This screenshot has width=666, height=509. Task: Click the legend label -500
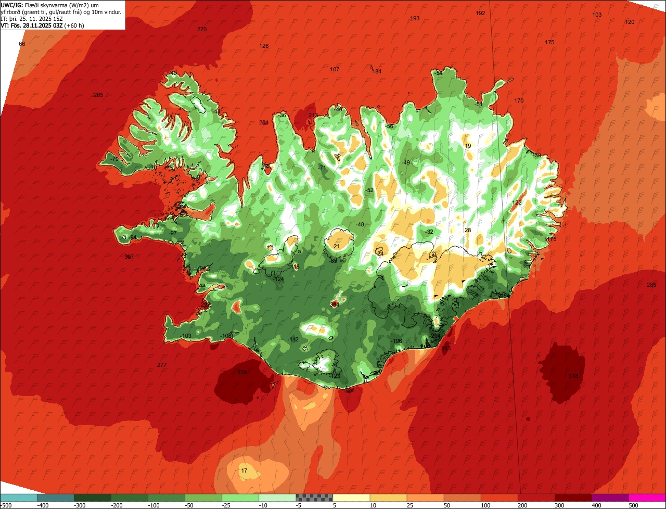click(6, 505)
